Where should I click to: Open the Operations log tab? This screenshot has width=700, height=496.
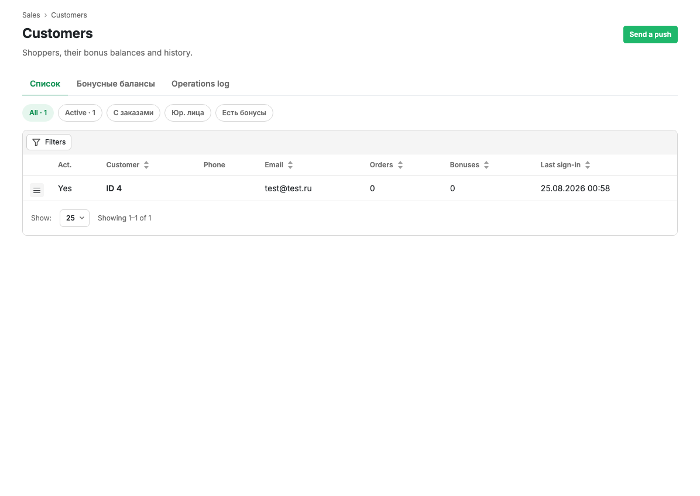point(200,84)
